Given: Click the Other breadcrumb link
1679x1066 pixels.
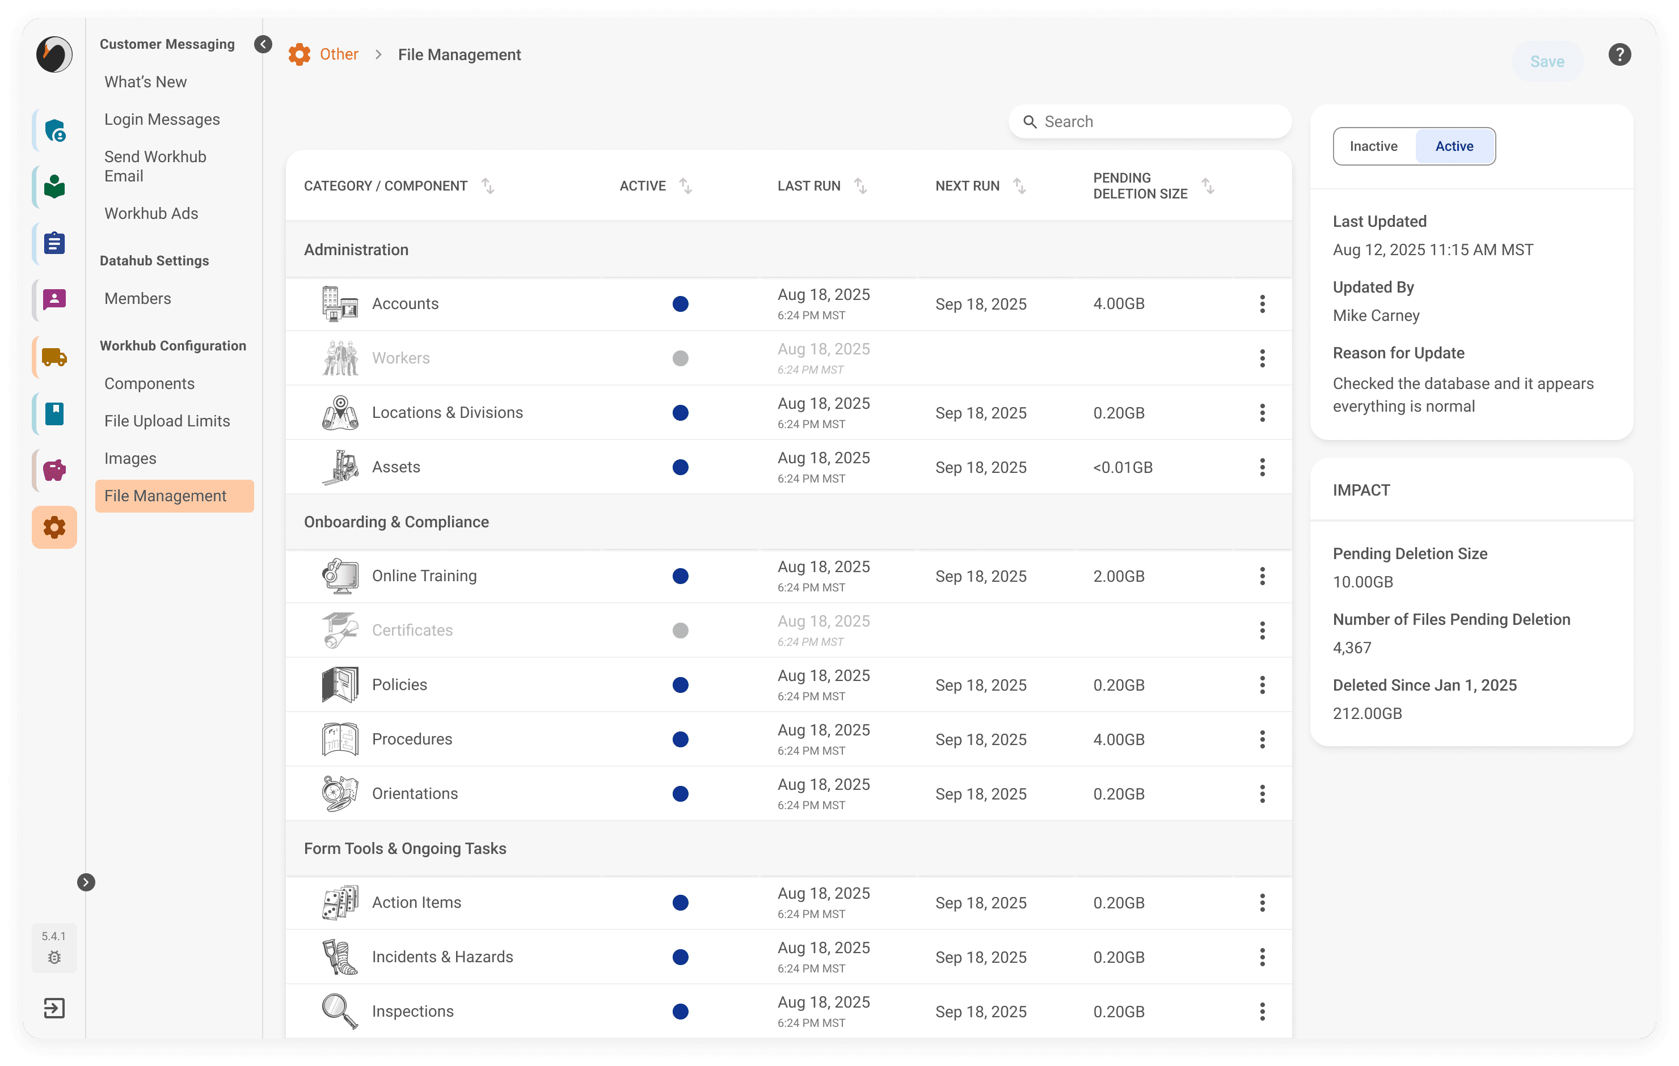Looking at the screenshot, I should (339, 54).
